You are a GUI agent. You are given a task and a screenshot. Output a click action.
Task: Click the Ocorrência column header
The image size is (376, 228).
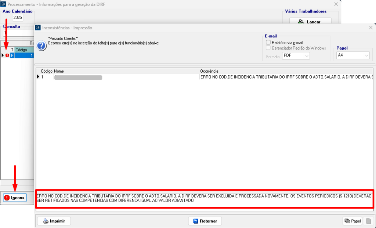pos(209,71)
